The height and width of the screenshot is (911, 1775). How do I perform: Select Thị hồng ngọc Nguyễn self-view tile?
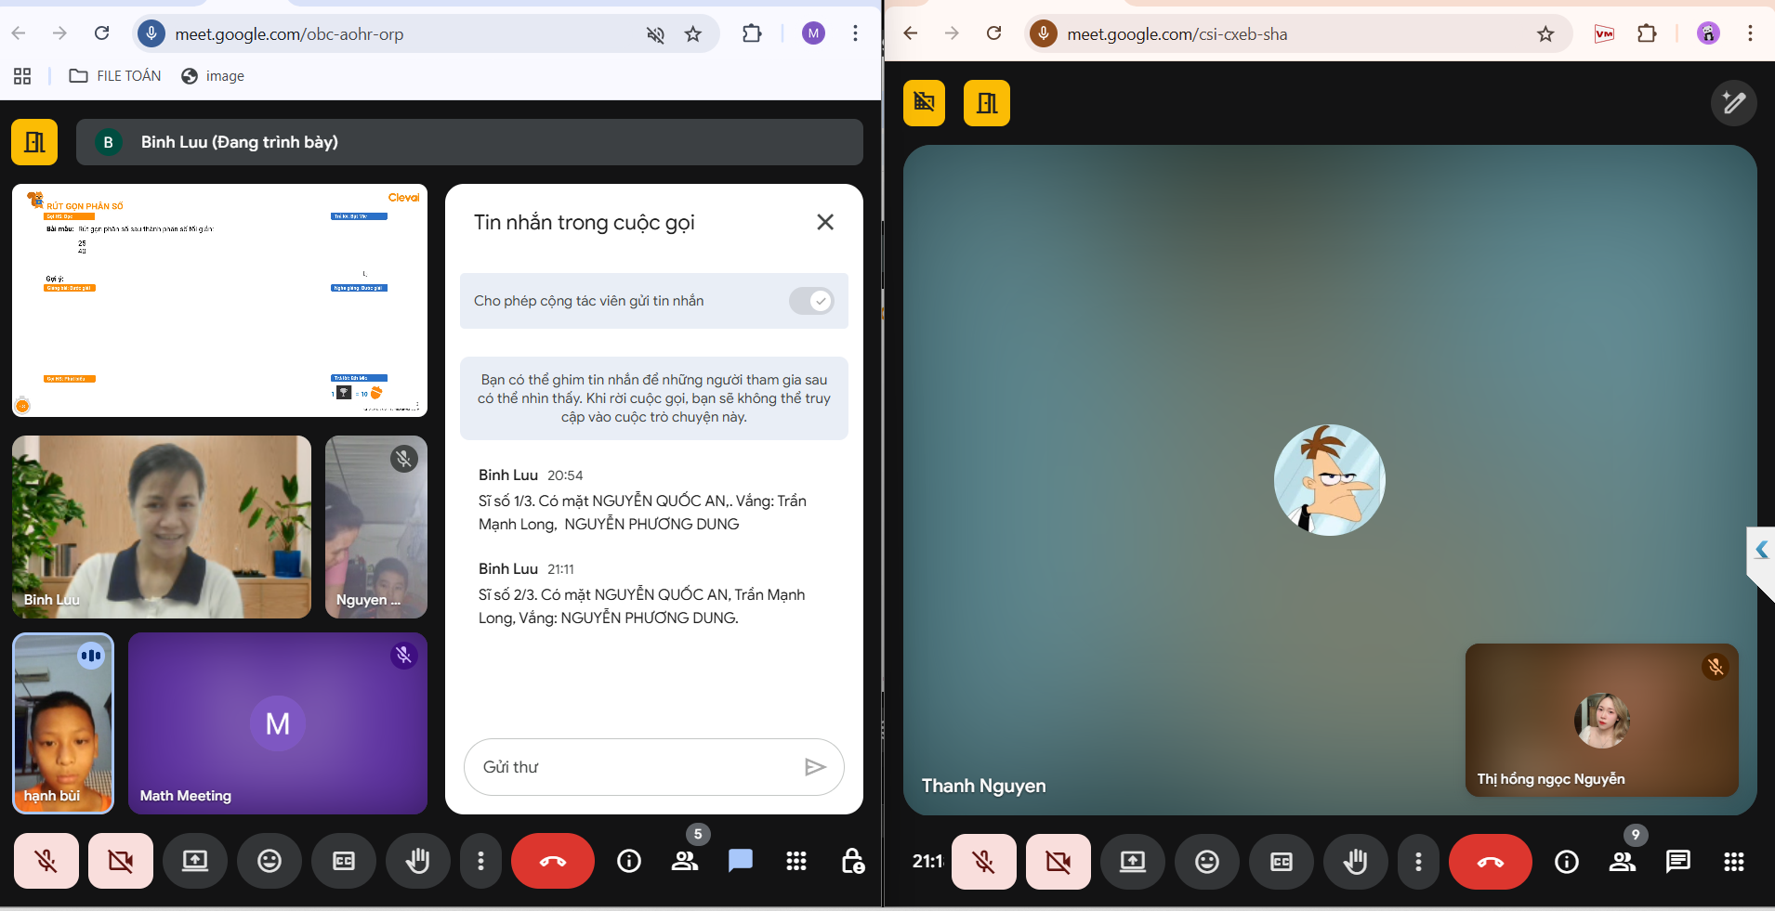pyautogui.click(x=1602, y=720)
